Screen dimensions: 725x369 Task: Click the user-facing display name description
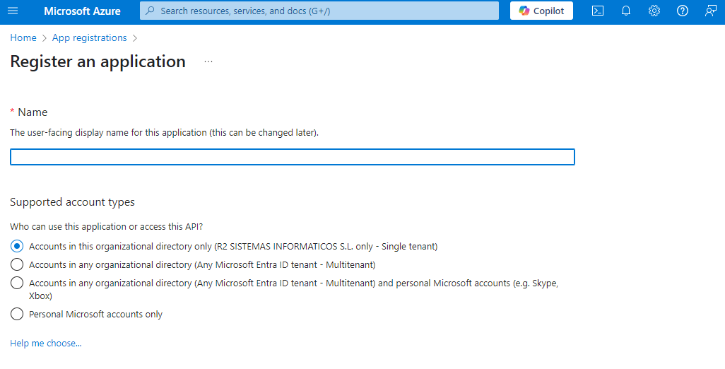(164, 133)
